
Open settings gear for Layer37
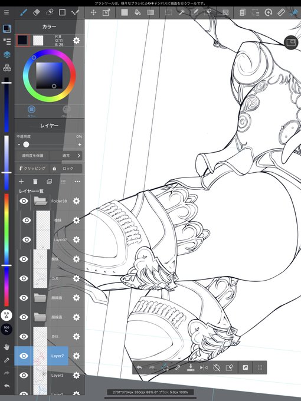click(76, 239)
